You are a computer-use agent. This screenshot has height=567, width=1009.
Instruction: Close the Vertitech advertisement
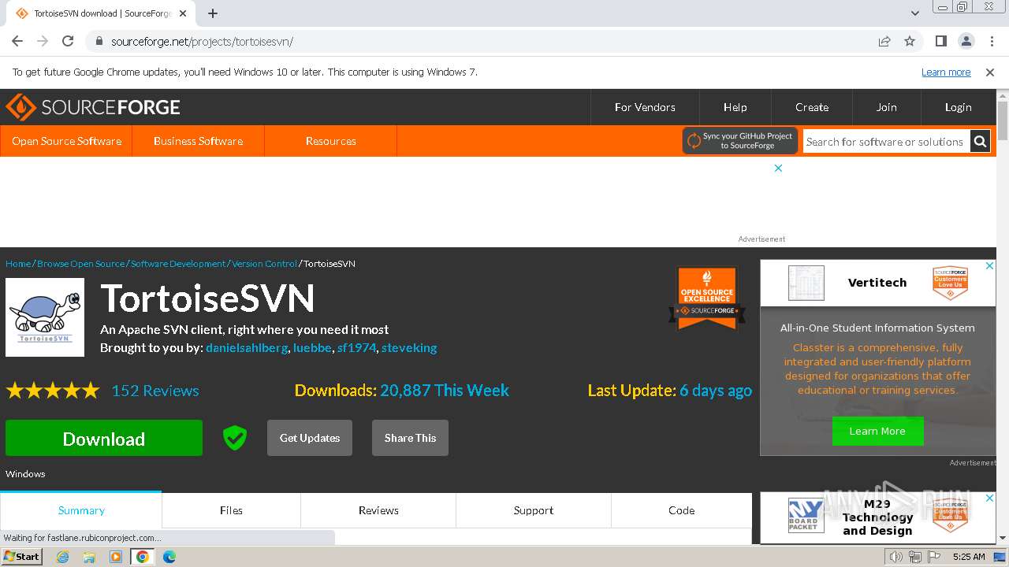click(x=989, y=266)
